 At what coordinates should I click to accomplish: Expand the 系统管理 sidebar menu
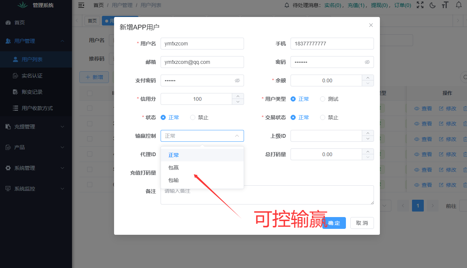point(62,168)
